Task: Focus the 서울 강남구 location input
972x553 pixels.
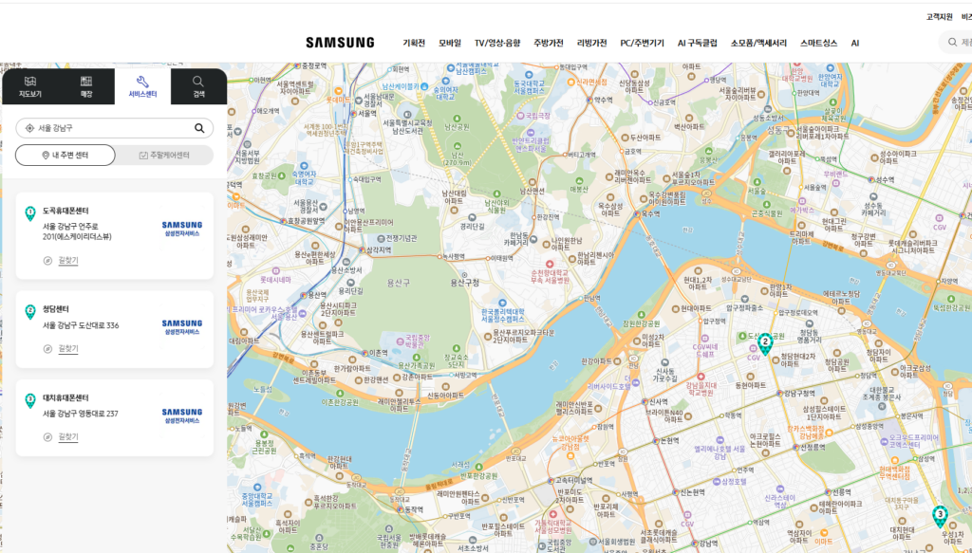Action: [115, 128]
